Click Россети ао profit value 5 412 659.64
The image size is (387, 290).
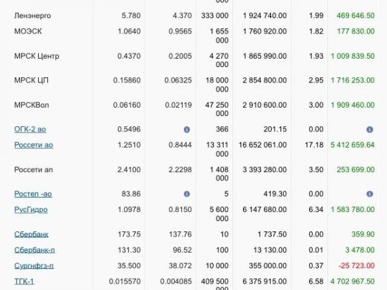352,145
